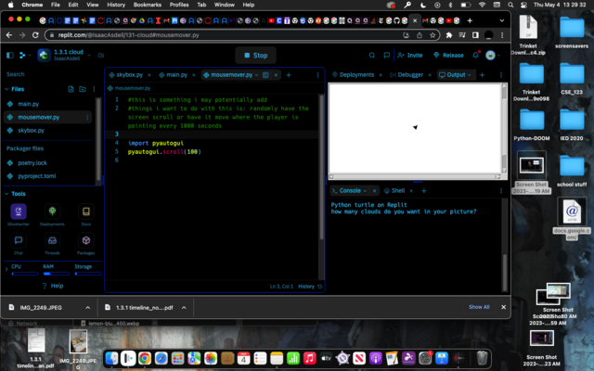Click the Search field in sidebar
The width and height of the screenshot is (594, 371).
pos(49,74)
